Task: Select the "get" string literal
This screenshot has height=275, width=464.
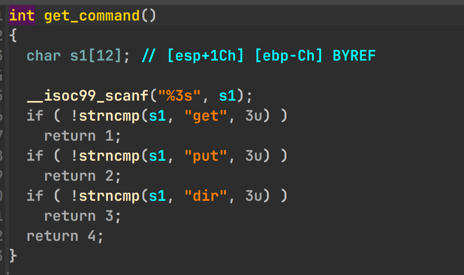Action: coord(205,116)
